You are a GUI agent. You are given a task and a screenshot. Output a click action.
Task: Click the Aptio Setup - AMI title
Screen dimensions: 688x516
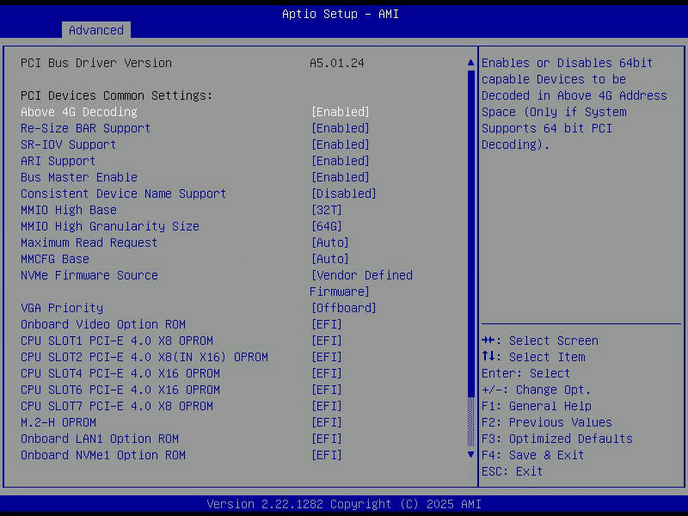341,14
